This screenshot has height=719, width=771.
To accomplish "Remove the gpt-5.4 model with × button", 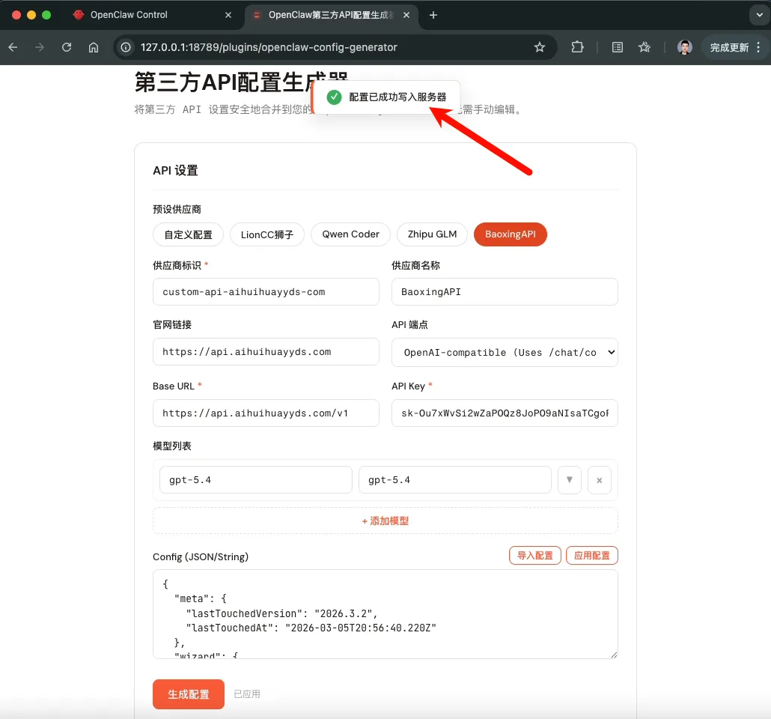I will (x=600, y=480).
